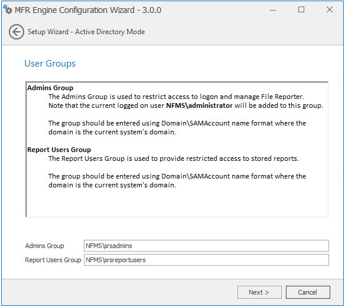
Task: Click 'Setup Wizard - Active Directory Mode' text
Action: (x=86, y=32)
